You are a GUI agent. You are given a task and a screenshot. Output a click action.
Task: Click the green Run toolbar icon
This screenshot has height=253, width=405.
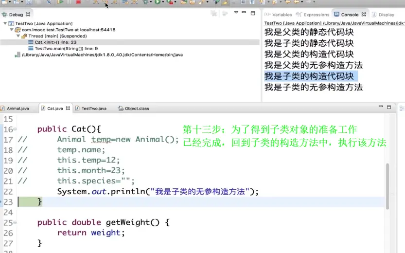click(x=158, y=2)
